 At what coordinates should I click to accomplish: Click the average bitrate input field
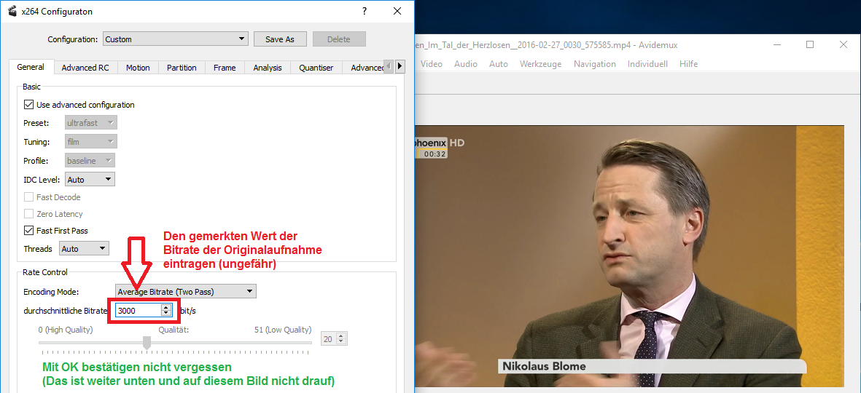tap(138, 311)
